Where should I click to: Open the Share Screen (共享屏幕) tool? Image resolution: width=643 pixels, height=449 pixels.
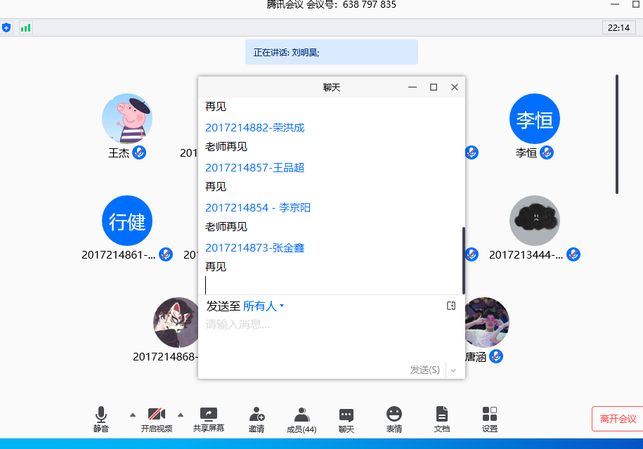[209, 419]
